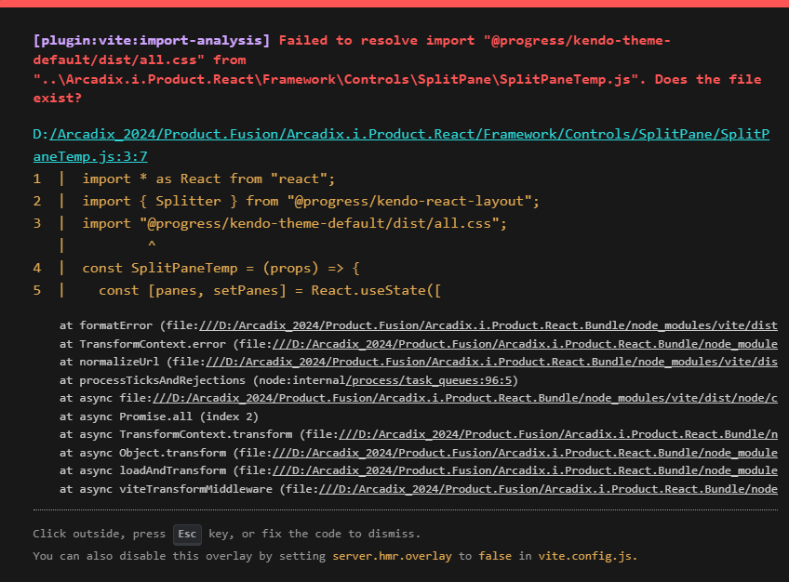Click the server.hmr.overlay setting text
789x582 pixels.
[x=394, y=556]
